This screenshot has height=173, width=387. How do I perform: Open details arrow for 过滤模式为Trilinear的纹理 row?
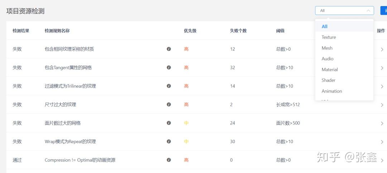tap(382, 86)
